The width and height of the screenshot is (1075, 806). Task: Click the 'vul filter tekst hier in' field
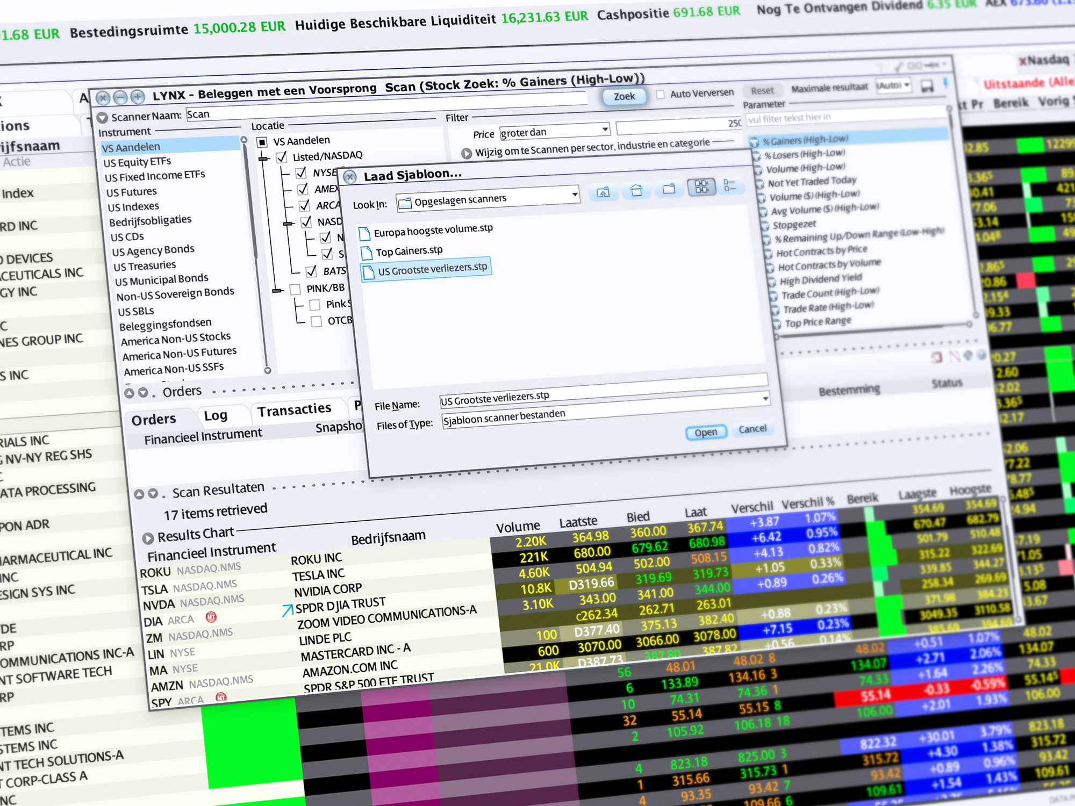tap(847, 116)
